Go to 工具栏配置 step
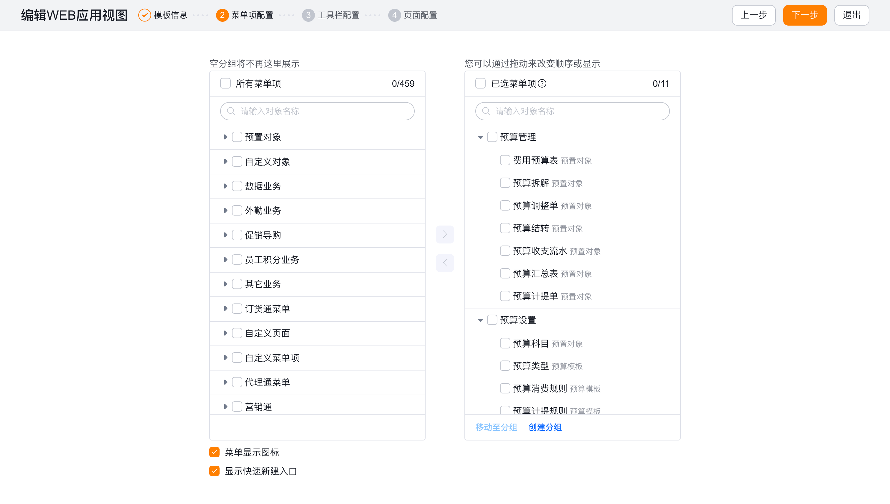 click(x=338, y=15)
